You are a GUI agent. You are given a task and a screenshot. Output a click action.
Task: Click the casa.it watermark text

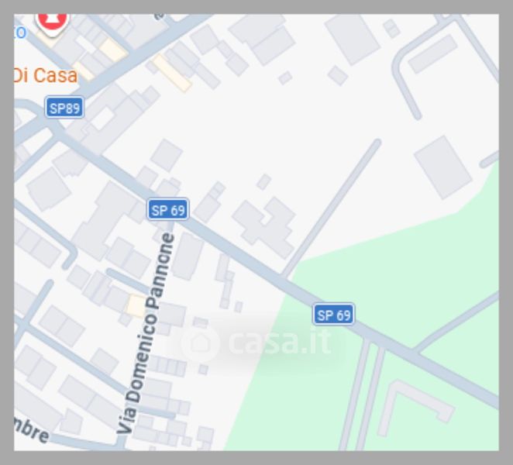coord(280,341)
